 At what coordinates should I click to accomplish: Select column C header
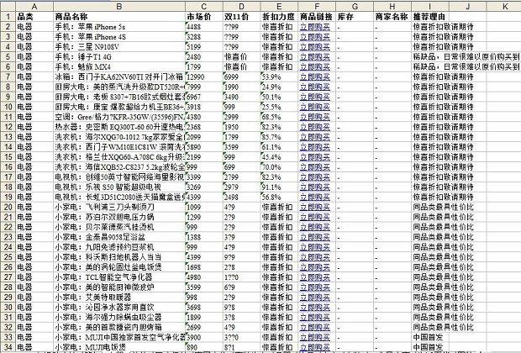[x=204, y=7]
